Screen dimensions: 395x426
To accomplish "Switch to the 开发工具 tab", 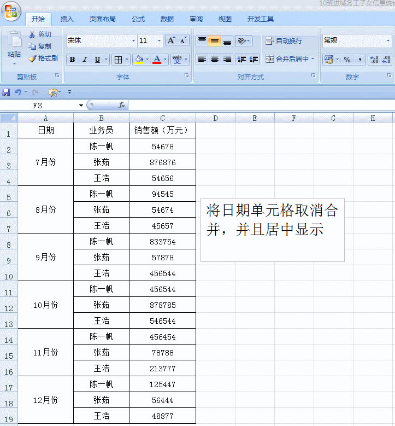I will 261,19.
